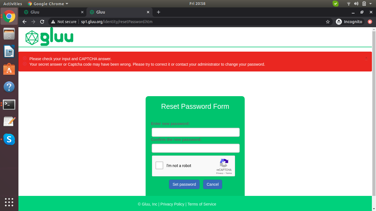Image resolution: width=376 pixels, height=211 pixels.
Task: Open the Activities overview
Action: pos(13,4)
